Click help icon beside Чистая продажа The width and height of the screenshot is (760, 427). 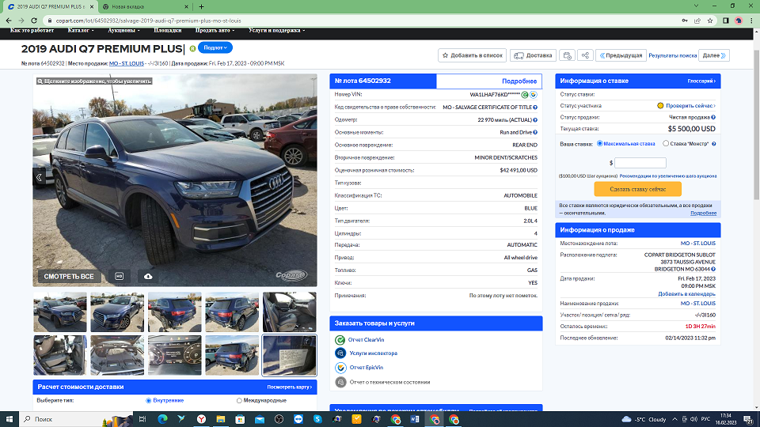[713, 117]
